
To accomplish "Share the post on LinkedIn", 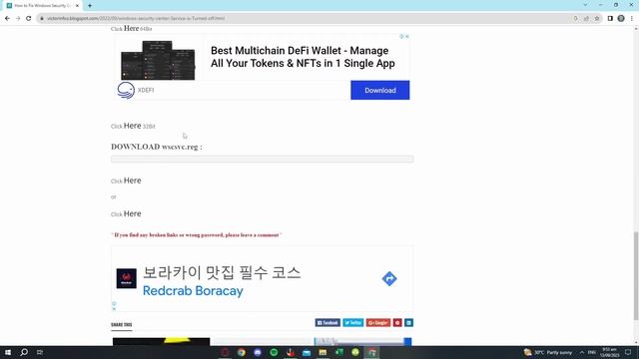I will (408, 323).
